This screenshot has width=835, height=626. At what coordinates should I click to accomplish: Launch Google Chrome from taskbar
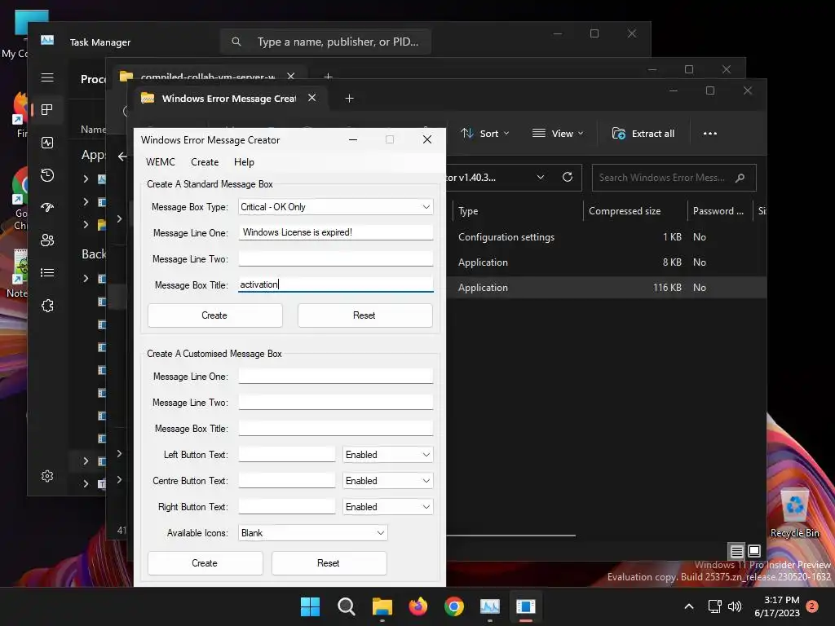point(454,606)
